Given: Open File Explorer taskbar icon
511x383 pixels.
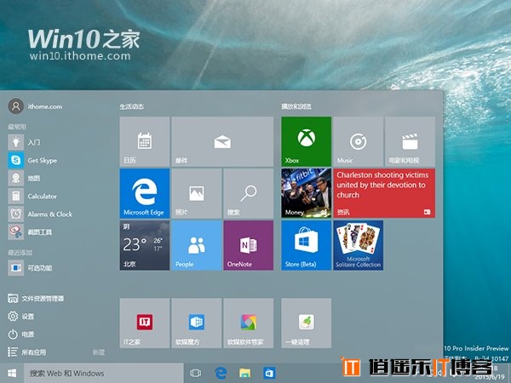Looking at the screenshot, I should pos(244,374).
